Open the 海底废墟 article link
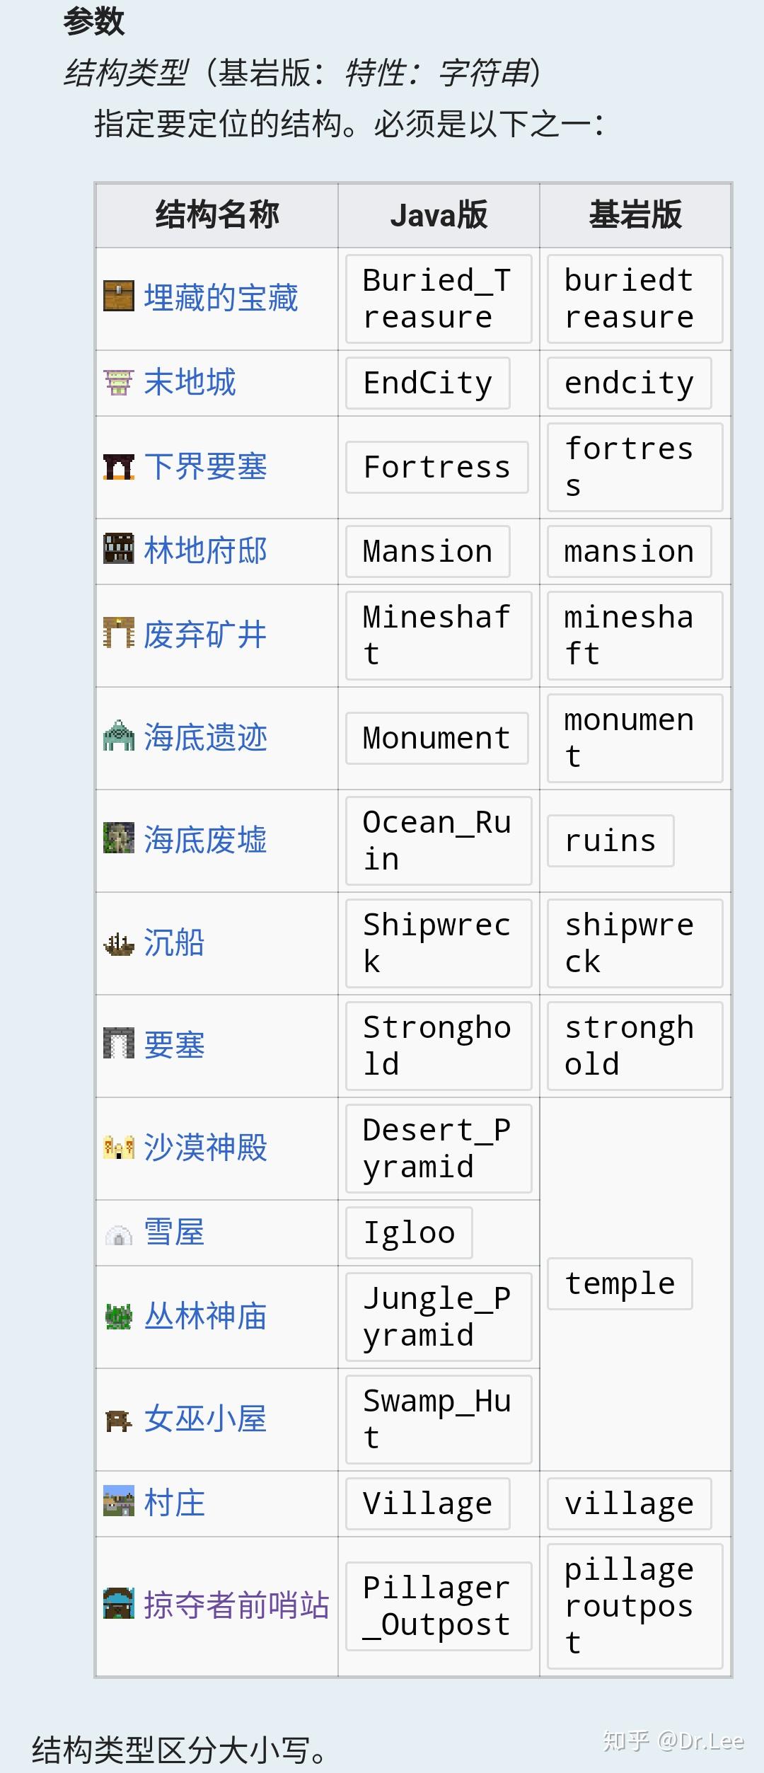This screenshot has height=1773, width=764. click(205, 840)
